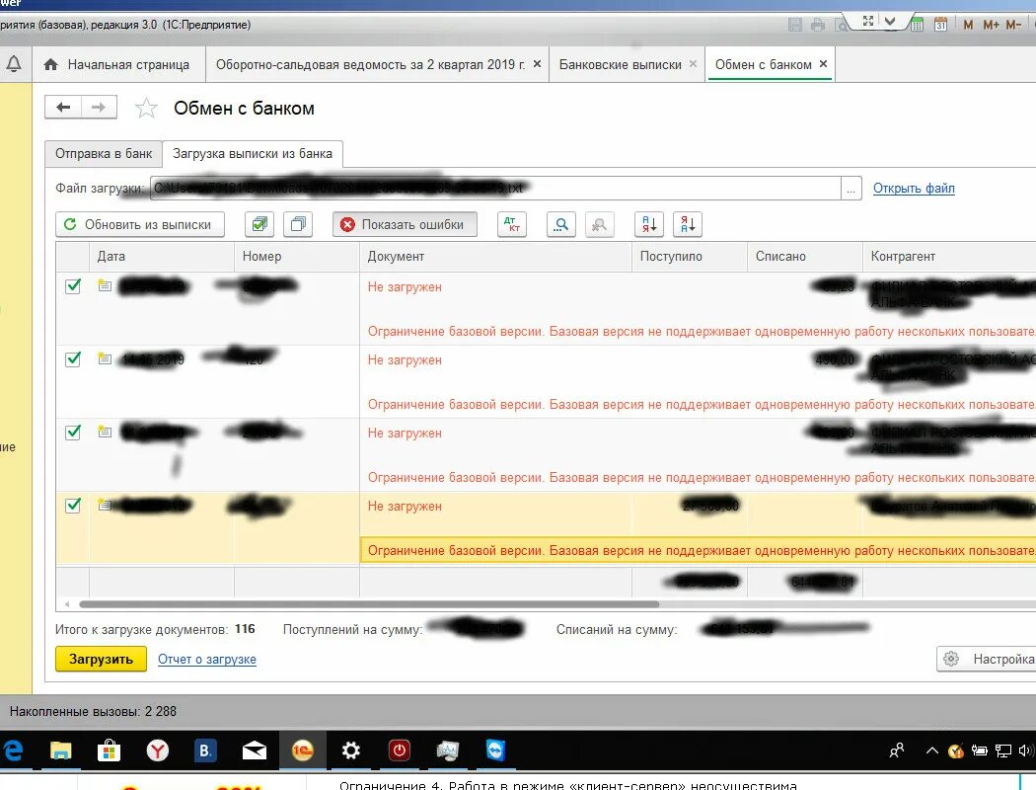This screenshot has height=790, width=1036.
Task: Open People icon in the taskbar
Action: coord(897,750)
